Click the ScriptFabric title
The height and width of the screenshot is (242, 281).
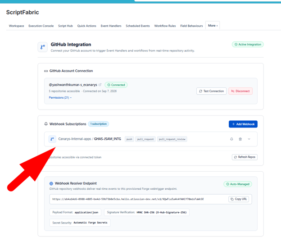click(23, 12)
